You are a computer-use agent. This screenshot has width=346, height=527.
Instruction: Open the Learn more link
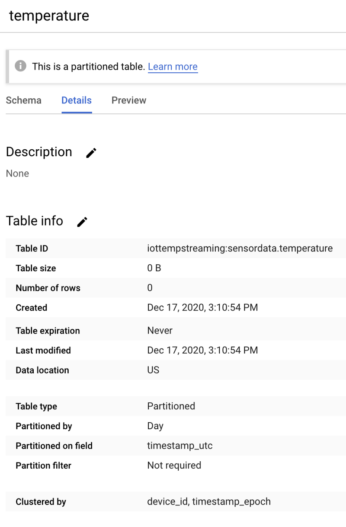[x=173, y=67]
